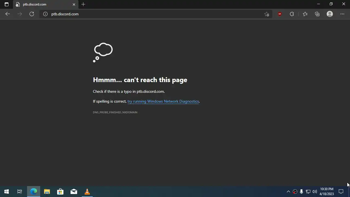Open network status tray icon
Image resolution: width=350 pixels, height=197 pixels.
click(308, 192)
